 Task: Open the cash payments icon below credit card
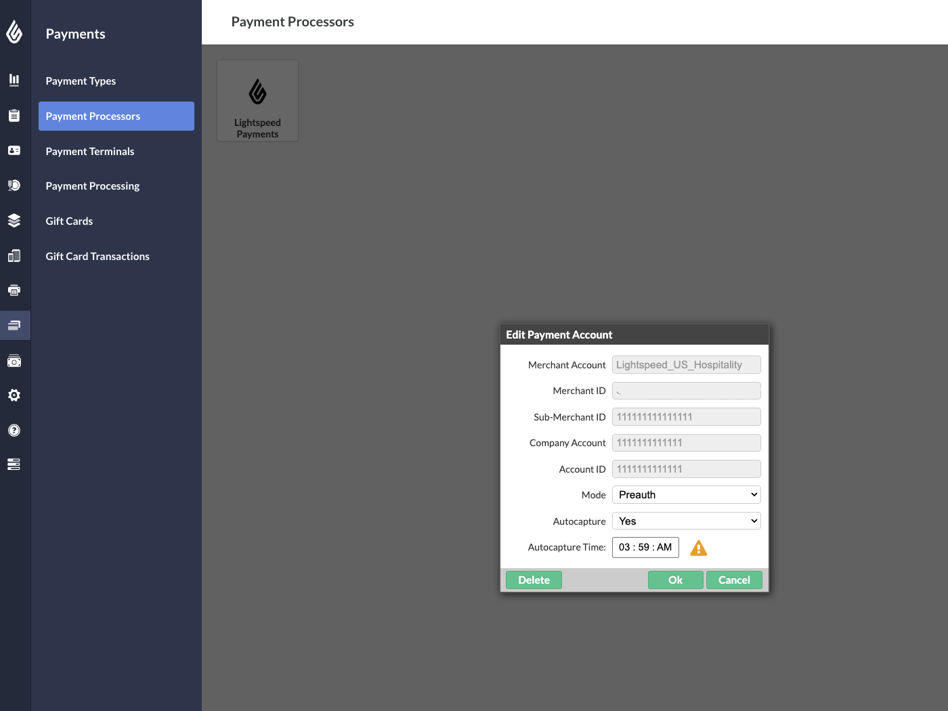pyautogui.click(x=14, y=361)
